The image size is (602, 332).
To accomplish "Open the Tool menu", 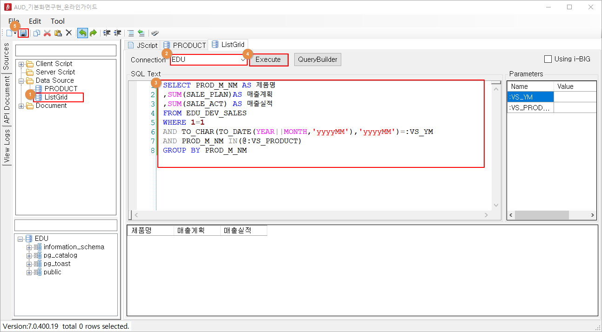I will [x=58, y=21].
